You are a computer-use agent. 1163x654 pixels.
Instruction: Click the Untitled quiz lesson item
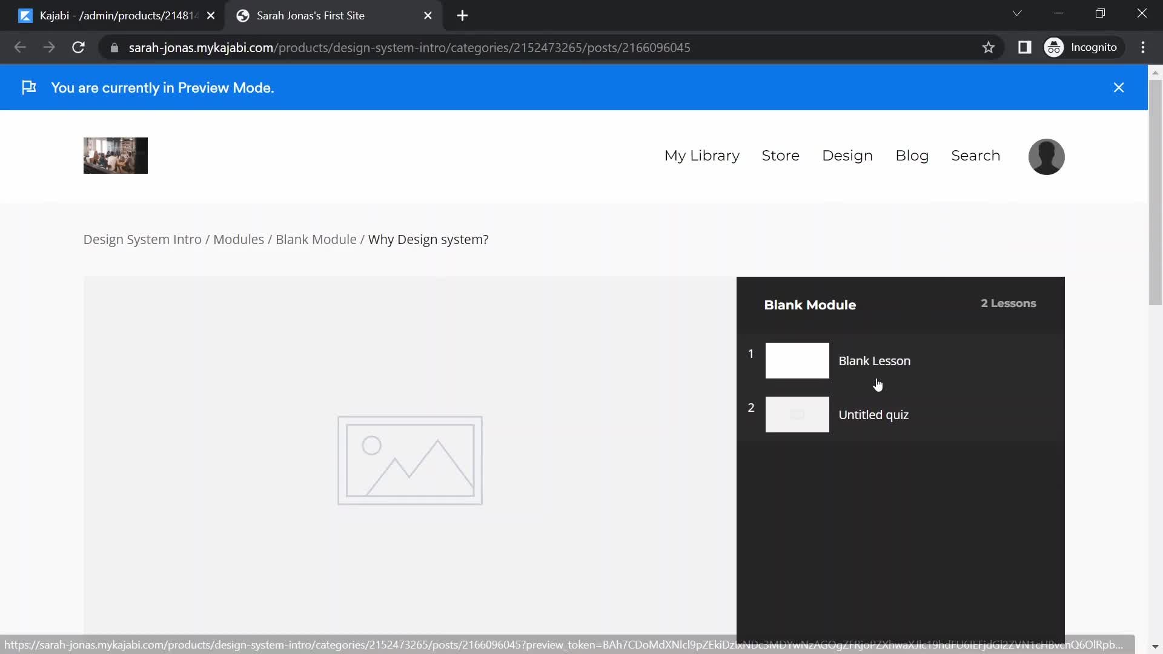(x=873, y=414)
